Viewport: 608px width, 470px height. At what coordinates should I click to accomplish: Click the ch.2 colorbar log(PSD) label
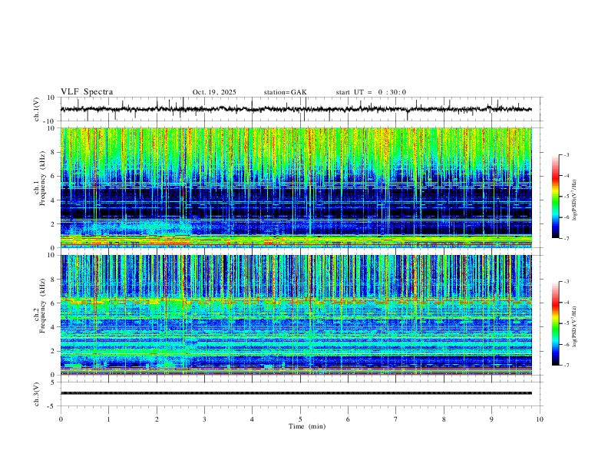pyautogui.click(x=574, y=327)
